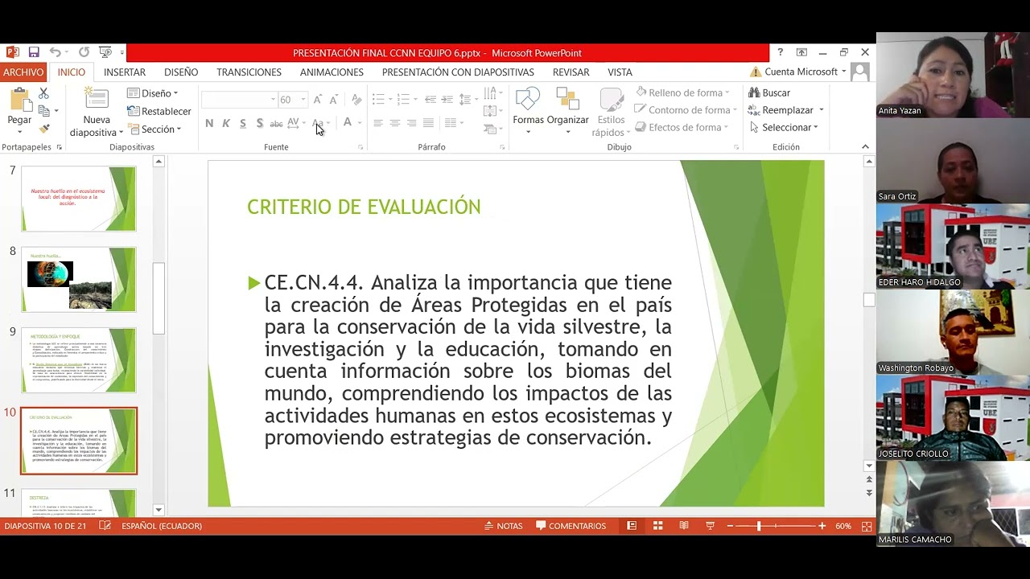Open PowerPoint Help question mark
This screenshot has width=1030, height=579.
pyautogui.click(x=780, y=52)
